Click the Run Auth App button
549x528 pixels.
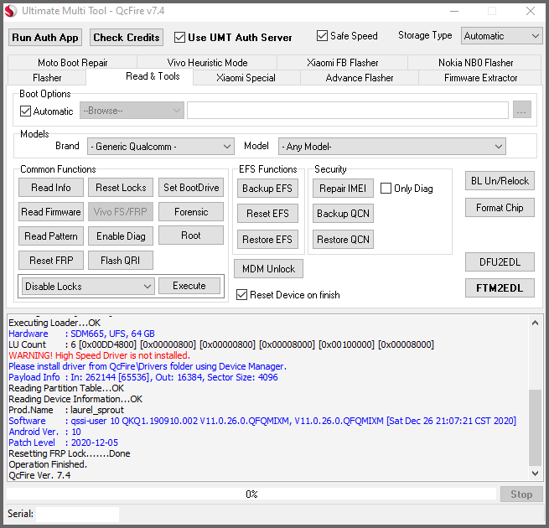coord(45,38)
